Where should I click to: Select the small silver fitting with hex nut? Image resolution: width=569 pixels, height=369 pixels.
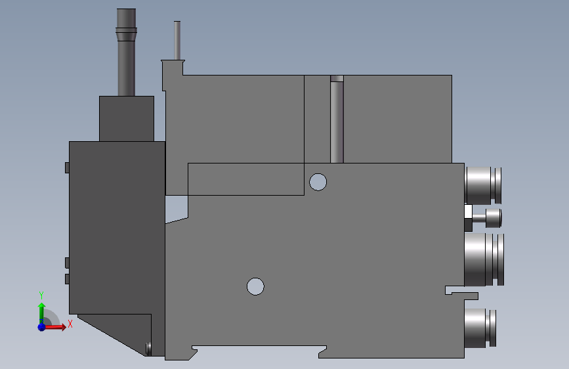(x=483, y=218)
